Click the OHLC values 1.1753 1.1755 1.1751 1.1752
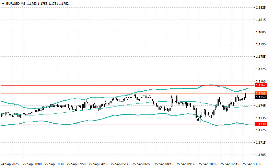 tap(48, 3)
